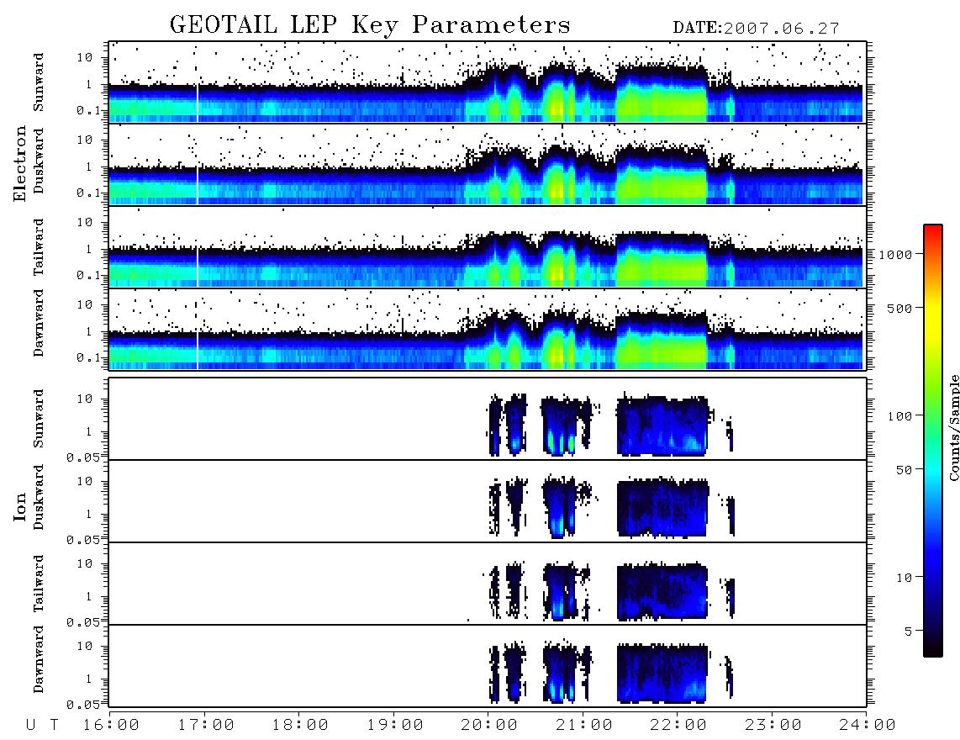The height and width of the screenshot is (740, 960).
Task: Click the "18:00" time tick label
Action: (x=300, y=725)
